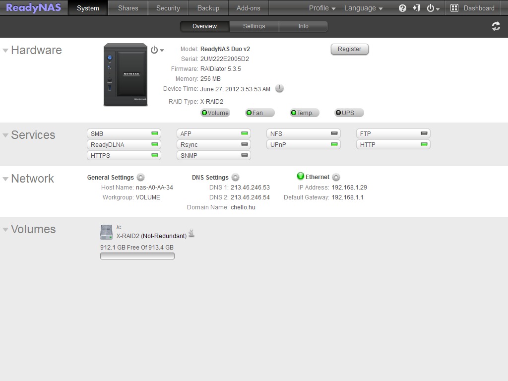Click the logout door icon
The width and height of the screenshot is (508, 381).
pyautogui.click(x=416, y=8)
